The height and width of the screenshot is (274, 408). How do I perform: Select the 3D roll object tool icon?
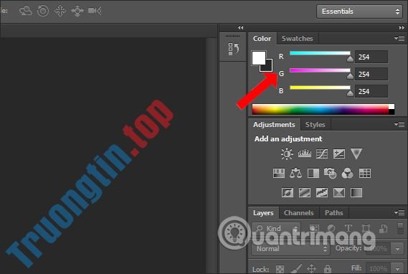(43, 11)
